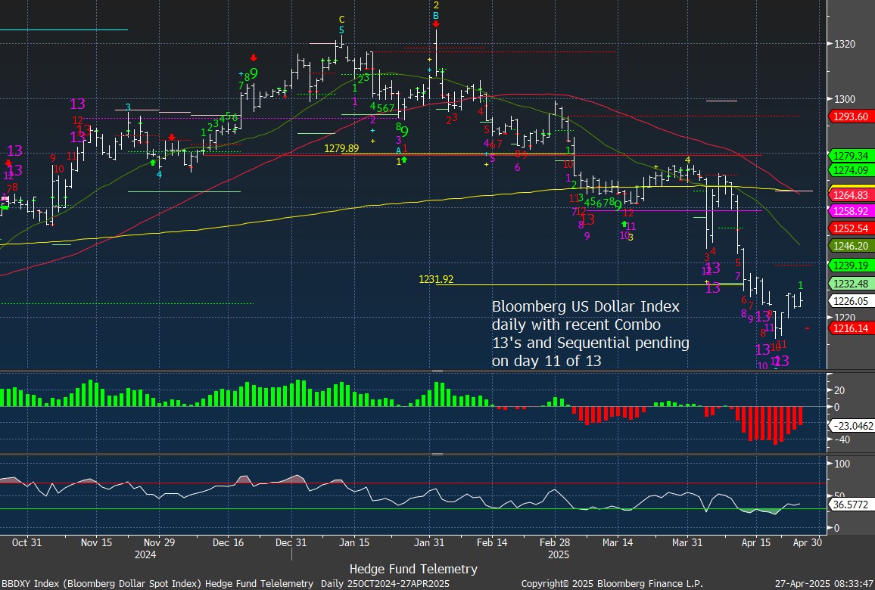
Task: Click the red down arrow above the January 31 high
Action: [x=436, y=24]
